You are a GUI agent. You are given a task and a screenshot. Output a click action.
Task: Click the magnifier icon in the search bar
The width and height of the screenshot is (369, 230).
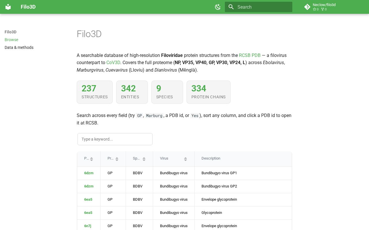point(231,7)
